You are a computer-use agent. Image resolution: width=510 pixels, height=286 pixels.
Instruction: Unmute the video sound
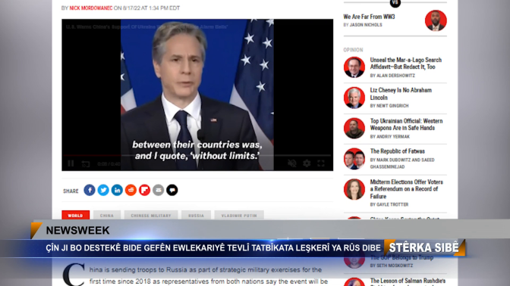click(292, 163)
